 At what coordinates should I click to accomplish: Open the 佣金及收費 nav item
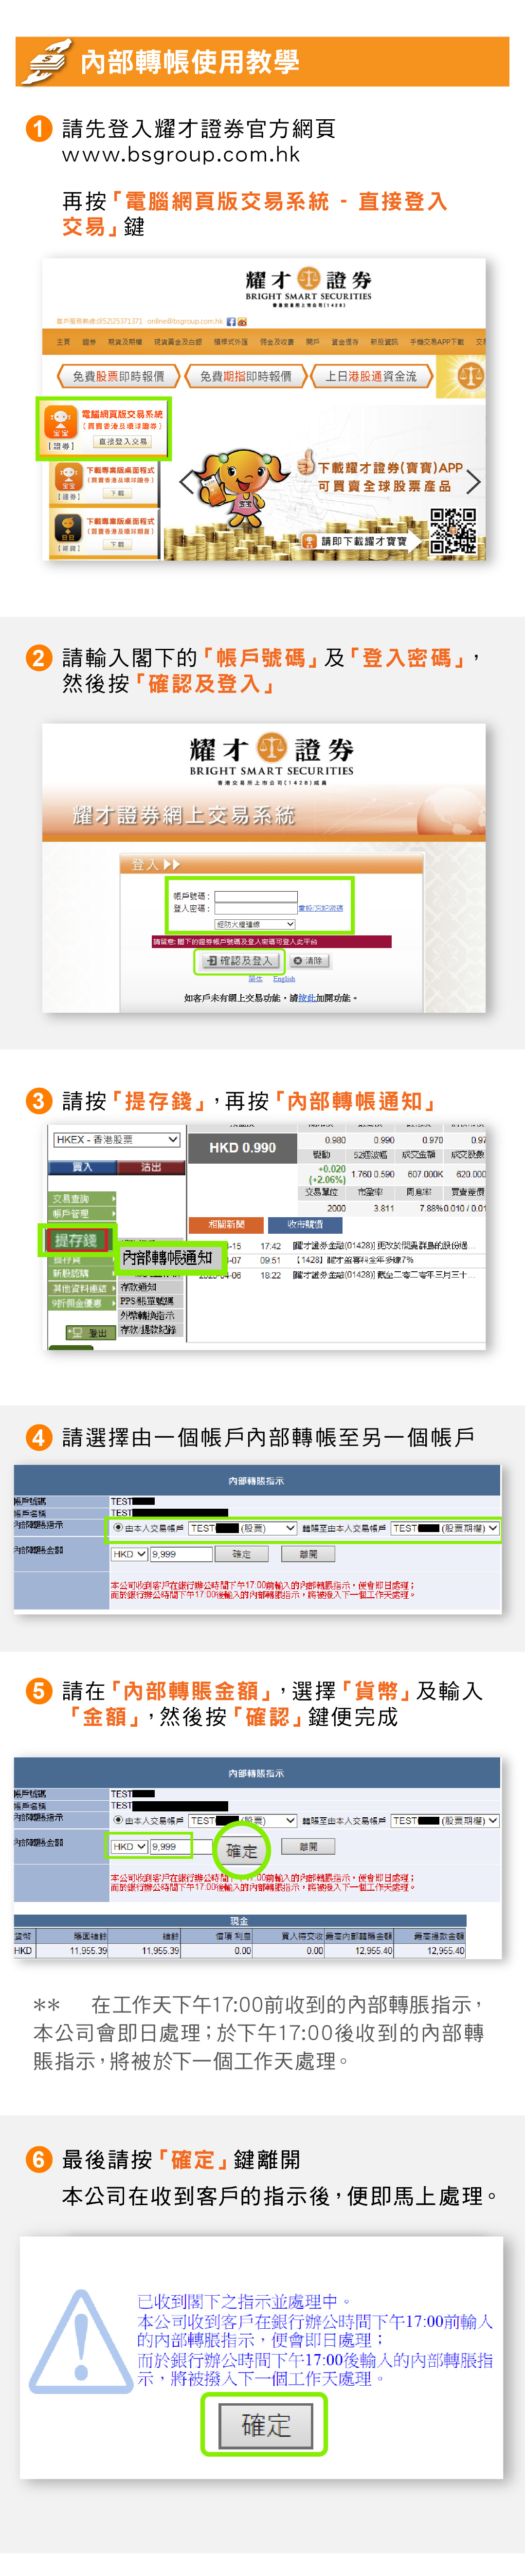point(277,342)
